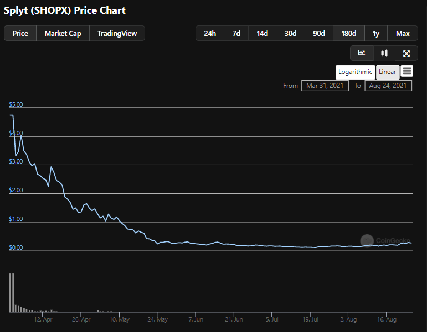Screen dimensions: 427x332
Task: Click the tallest volume bar at chart start
Action: pyautogui.click(x=12, y=293)
